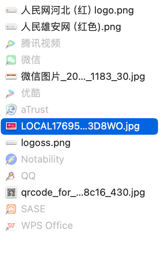
Task: Click the QR code thumbnail
Action: (x=11, y=192)
